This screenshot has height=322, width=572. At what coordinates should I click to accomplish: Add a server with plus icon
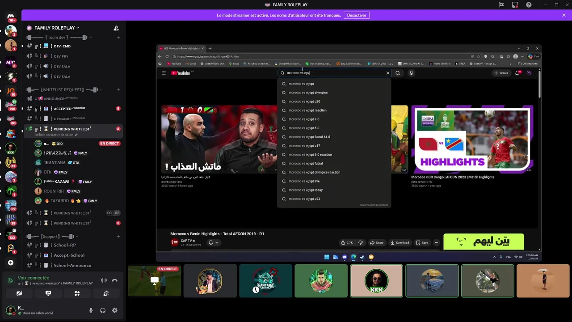click(11, 263)
